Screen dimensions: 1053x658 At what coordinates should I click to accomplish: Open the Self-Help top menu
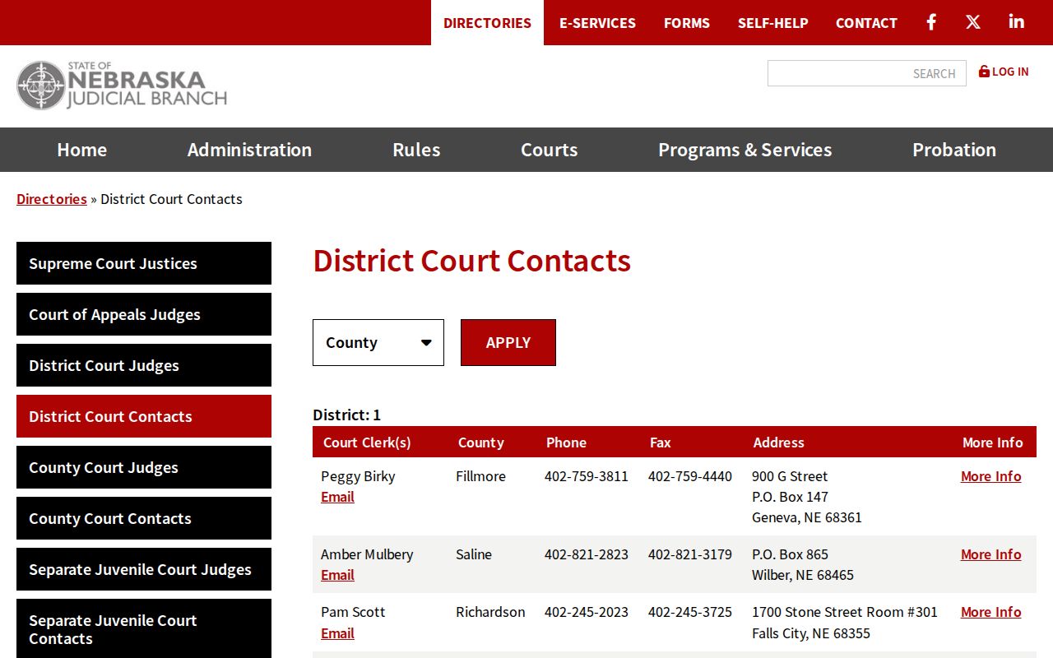tap(773, 23)
